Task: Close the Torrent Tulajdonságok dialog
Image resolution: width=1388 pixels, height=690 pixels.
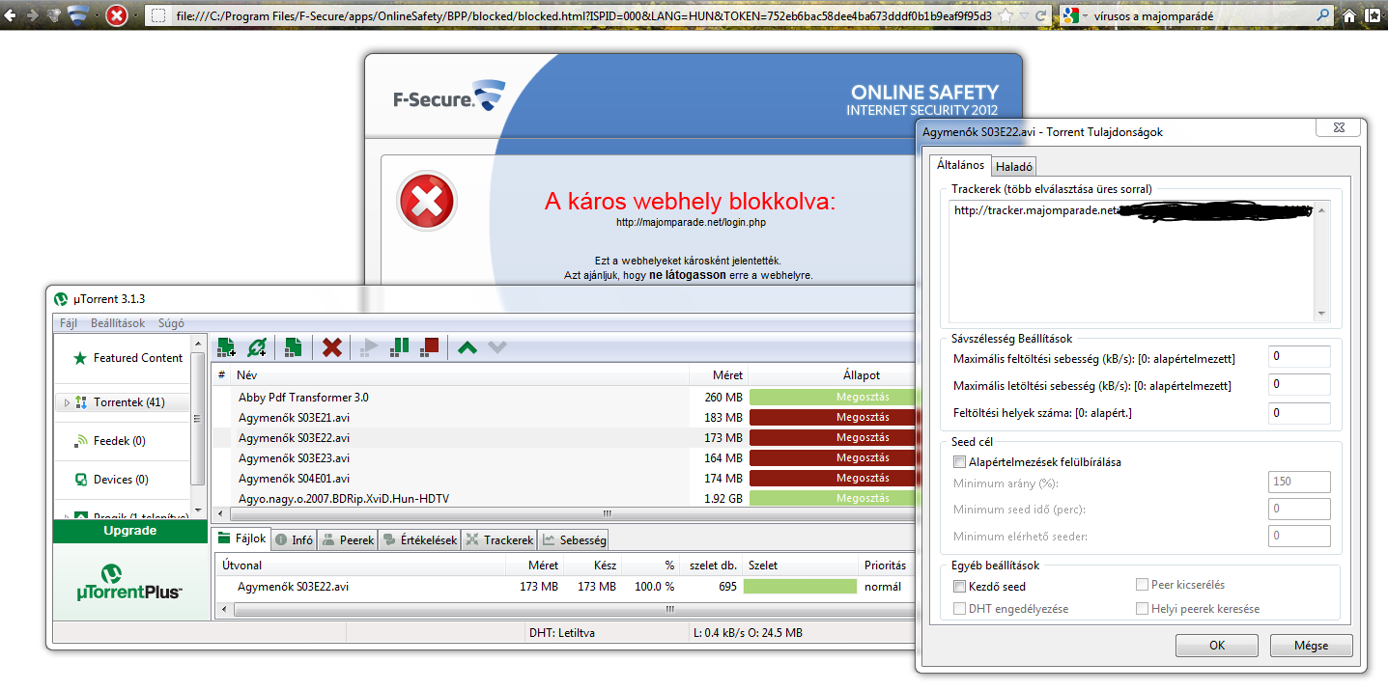Action: (1338, 129)
